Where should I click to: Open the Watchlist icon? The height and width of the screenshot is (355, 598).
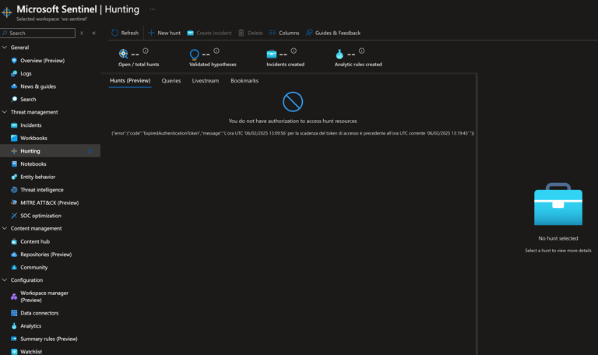(x=14, y=352)
